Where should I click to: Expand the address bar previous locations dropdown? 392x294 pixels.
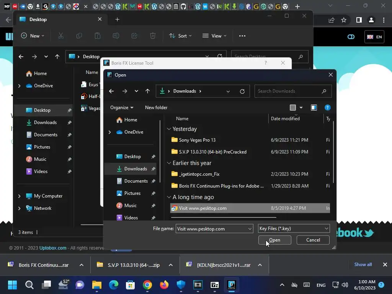[228, 91]
